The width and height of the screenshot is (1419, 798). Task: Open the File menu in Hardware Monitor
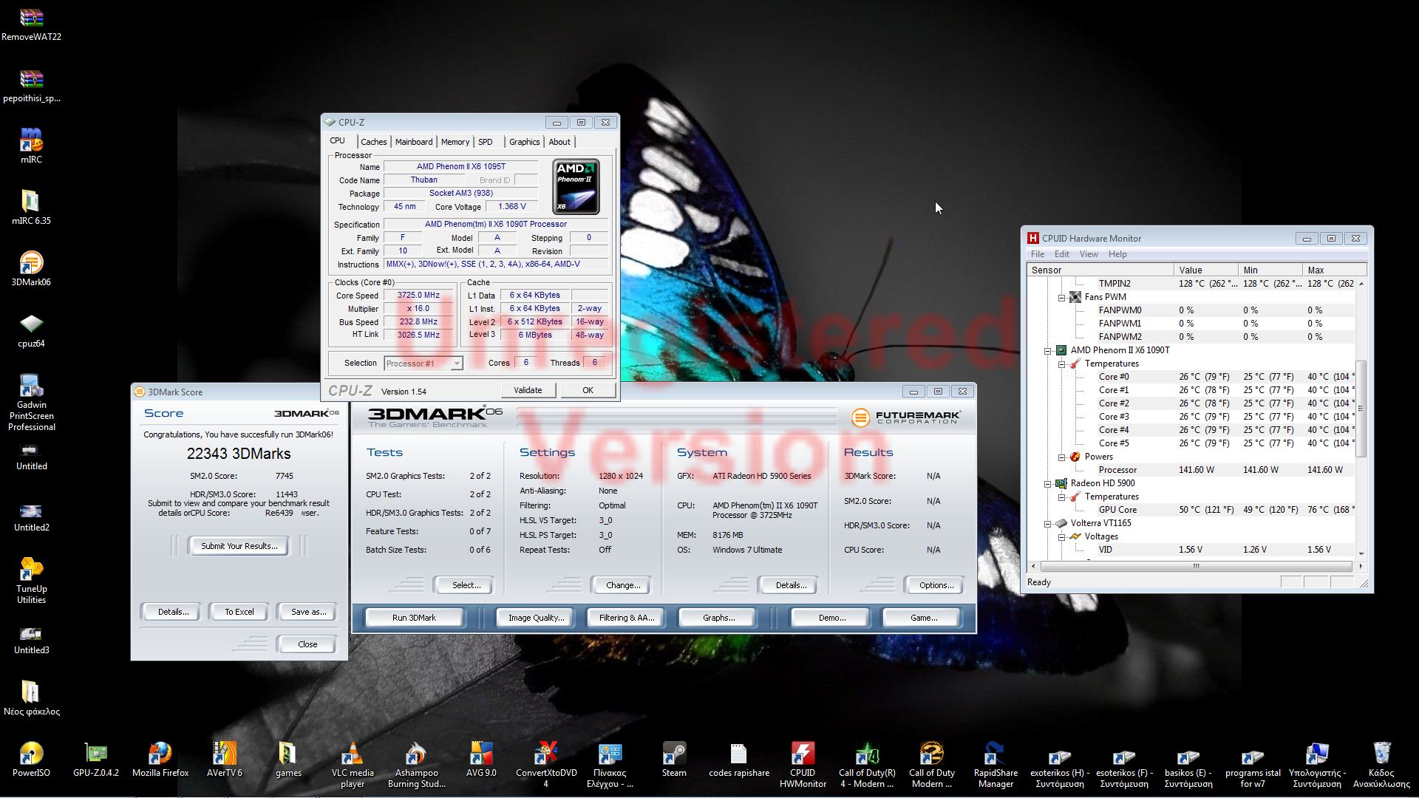pos(1038,254)
